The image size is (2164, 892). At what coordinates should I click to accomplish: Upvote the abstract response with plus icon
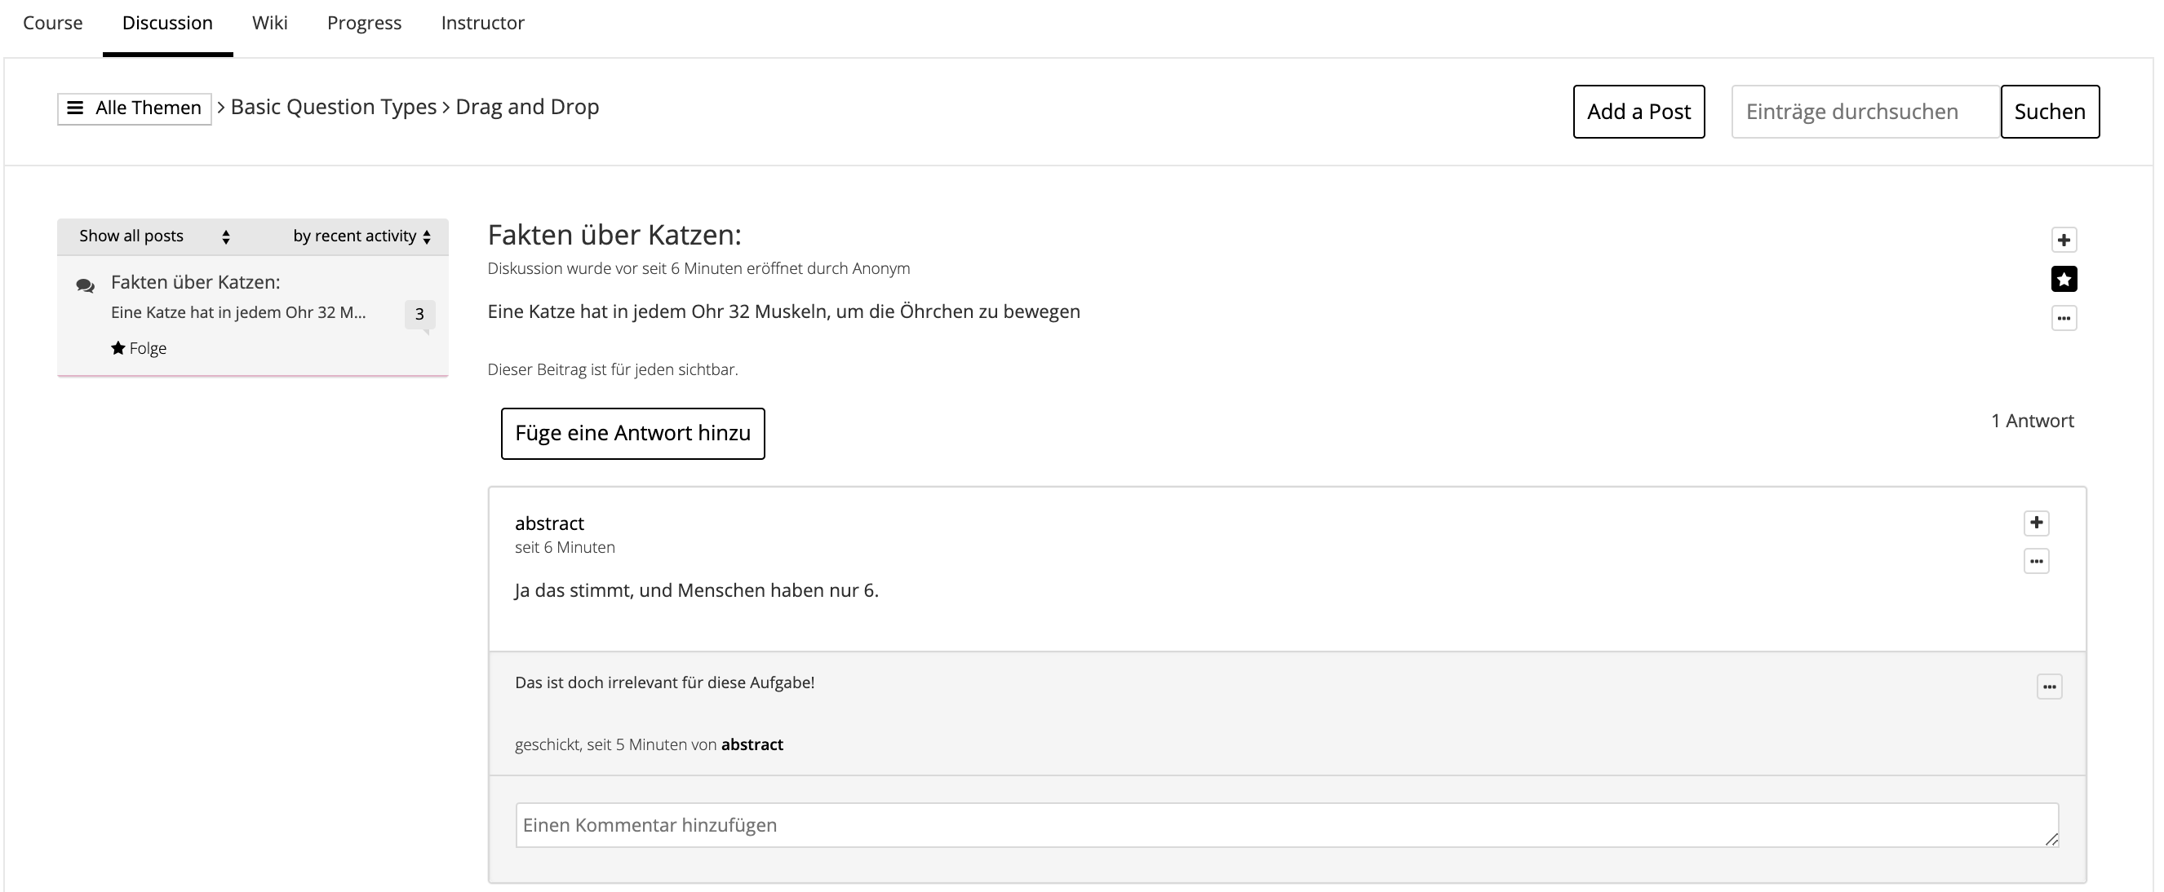[x=2035, y=523]
